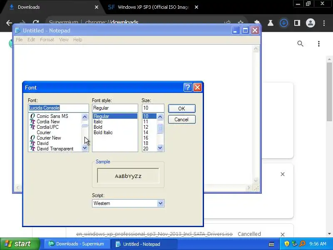Open the Chrome profile avatar icon

[310, 23]
